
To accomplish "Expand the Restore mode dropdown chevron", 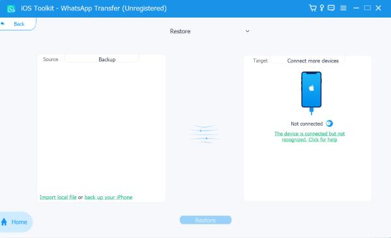I will click(x=248, y=31).
